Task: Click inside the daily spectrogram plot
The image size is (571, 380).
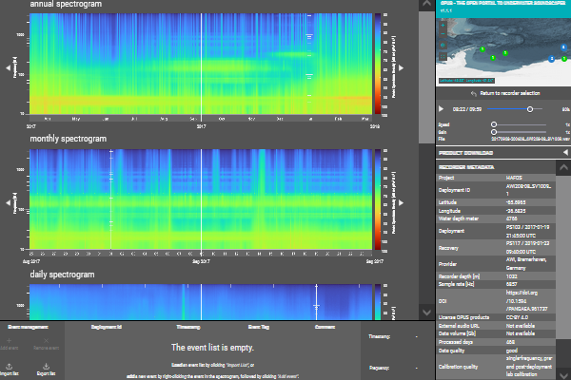Action: click(x=201, y=302)
